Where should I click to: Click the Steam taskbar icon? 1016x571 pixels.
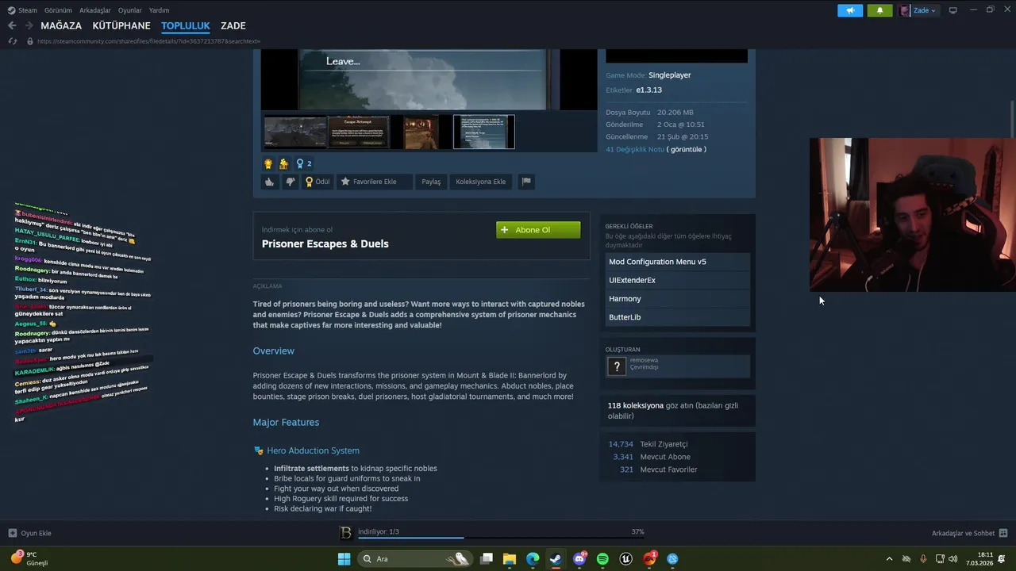click(x=556, y=558)
